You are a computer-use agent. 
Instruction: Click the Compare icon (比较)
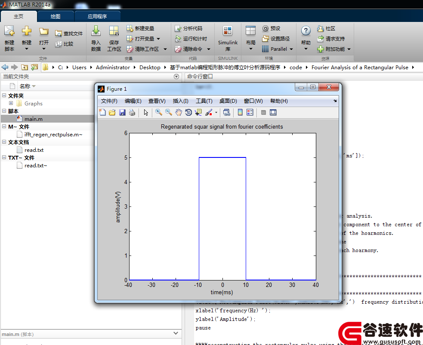pyautogui.click(x=58, y=44)
